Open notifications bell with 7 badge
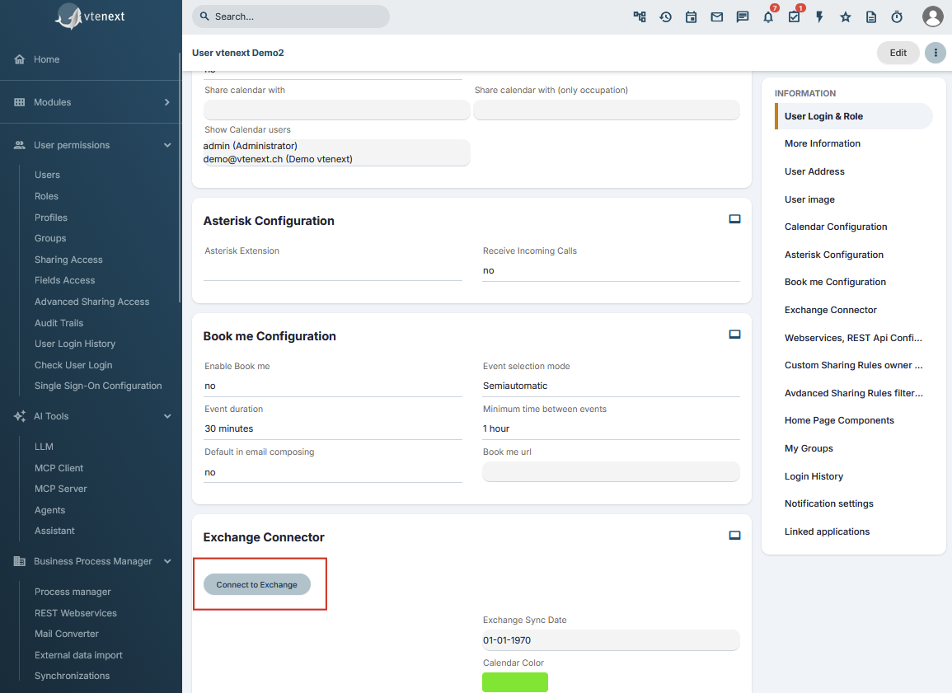The height and width of the screenshot is (693, 952). pos(769,16)
